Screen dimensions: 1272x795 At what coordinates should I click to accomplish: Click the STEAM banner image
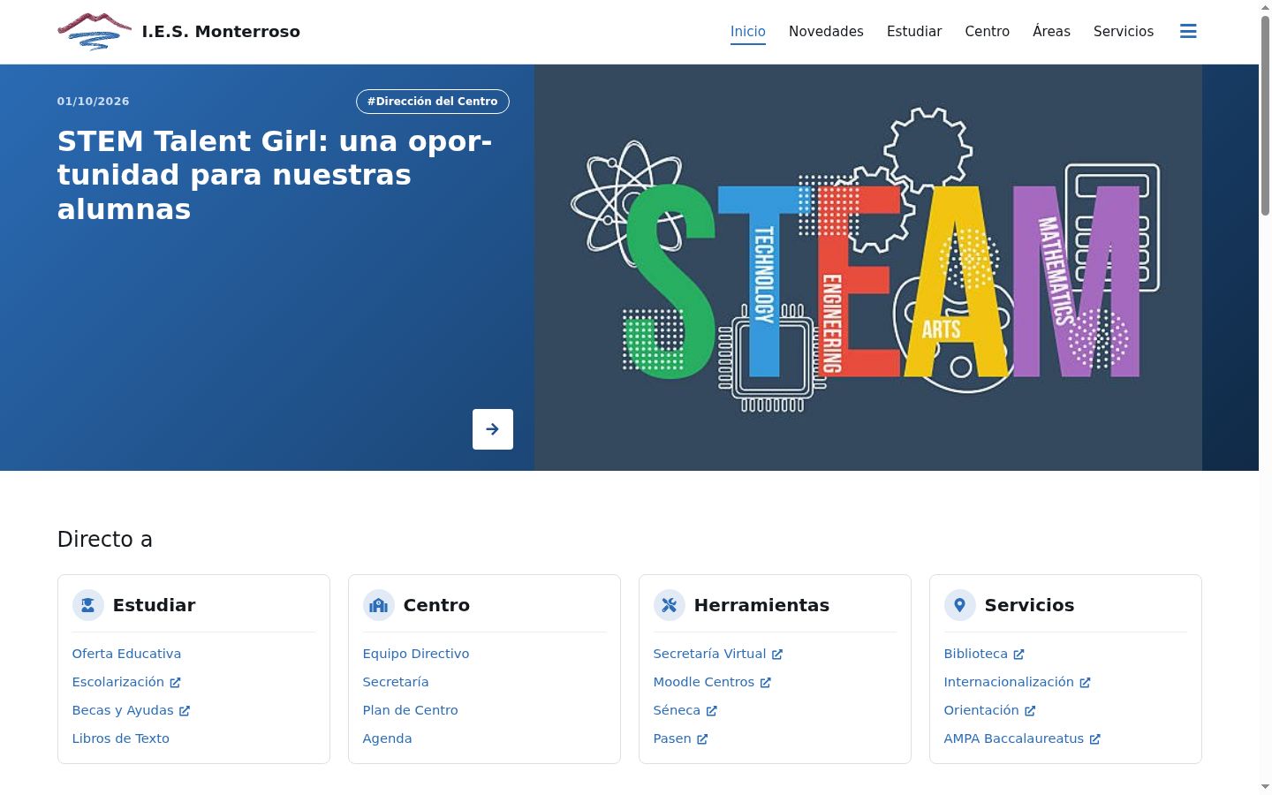click(868, 268)
